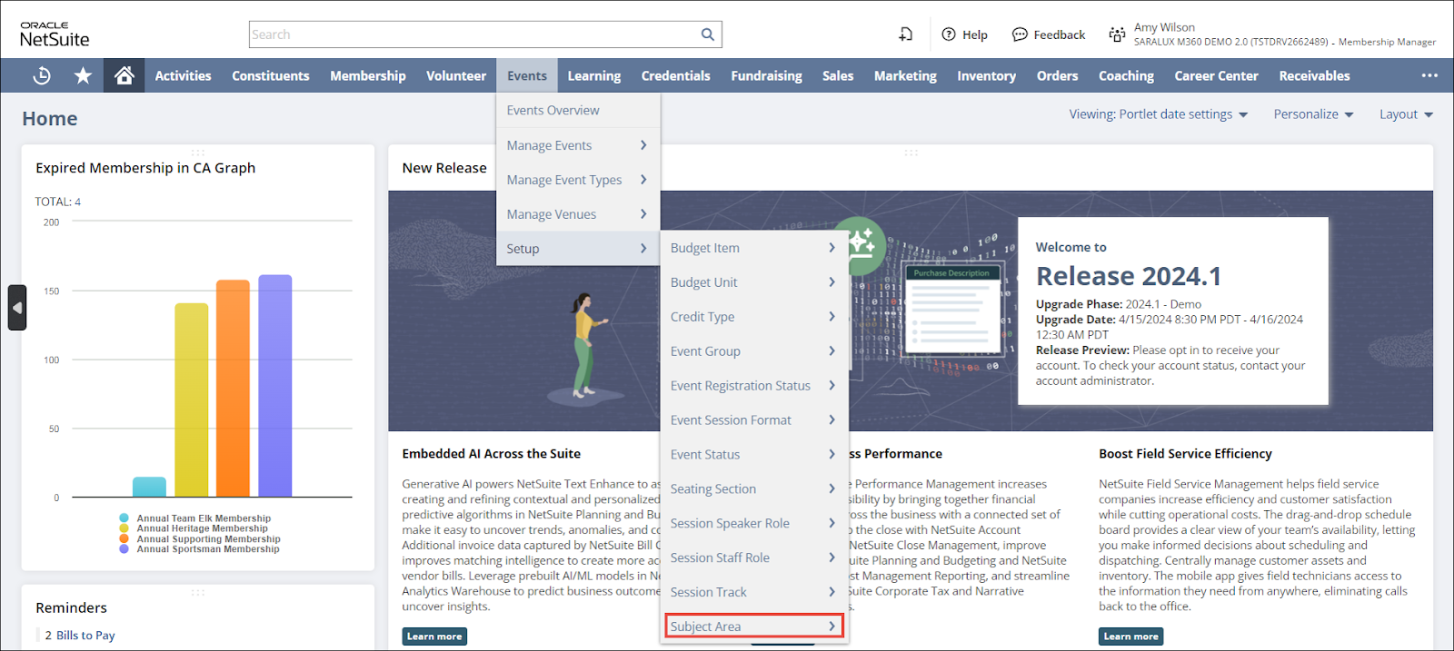Click the three-dot overflow menu icon
The image size is (1454, 651).
pyautogui.click(x=1429, y=76)
